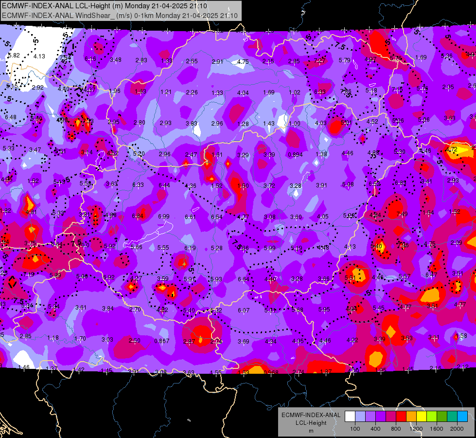The image size is (476, 438).
Task: Click the wind shear value 6.07
Action: [244, 310]
